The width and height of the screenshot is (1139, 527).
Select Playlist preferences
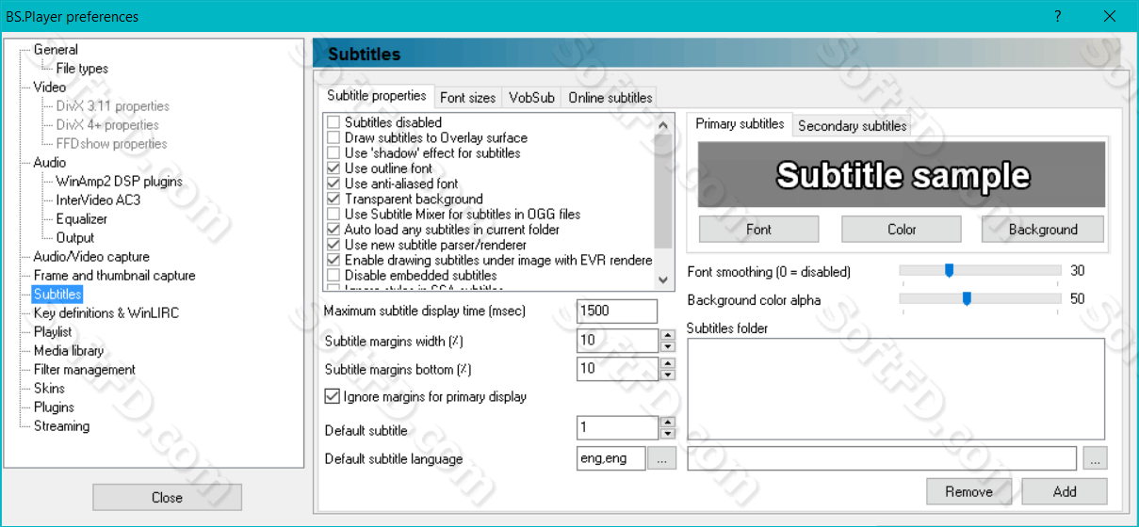coord(53,332)
